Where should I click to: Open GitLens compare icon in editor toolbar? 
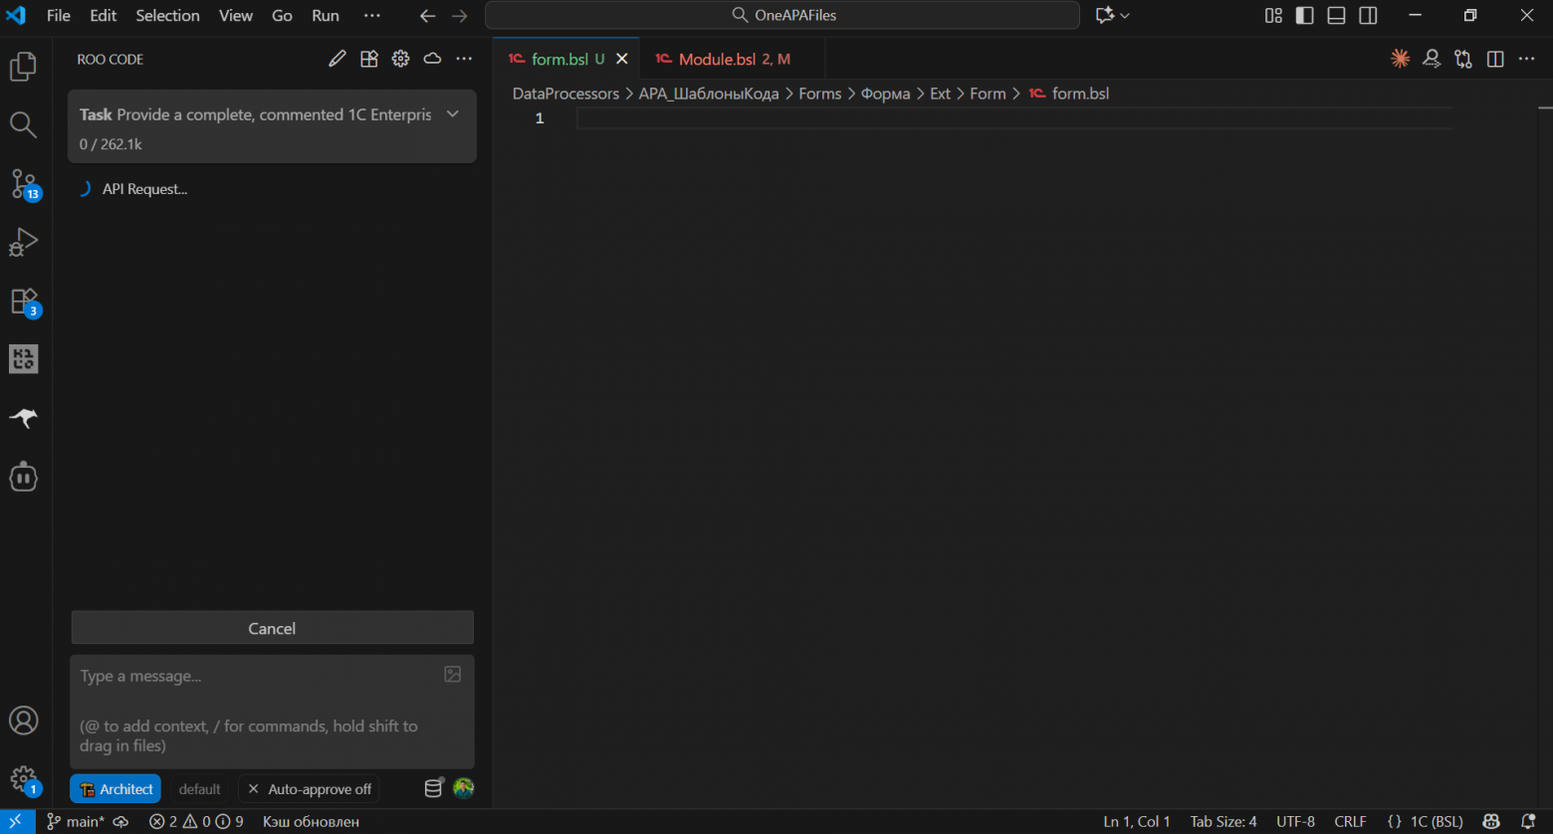tap(1463, 58)
